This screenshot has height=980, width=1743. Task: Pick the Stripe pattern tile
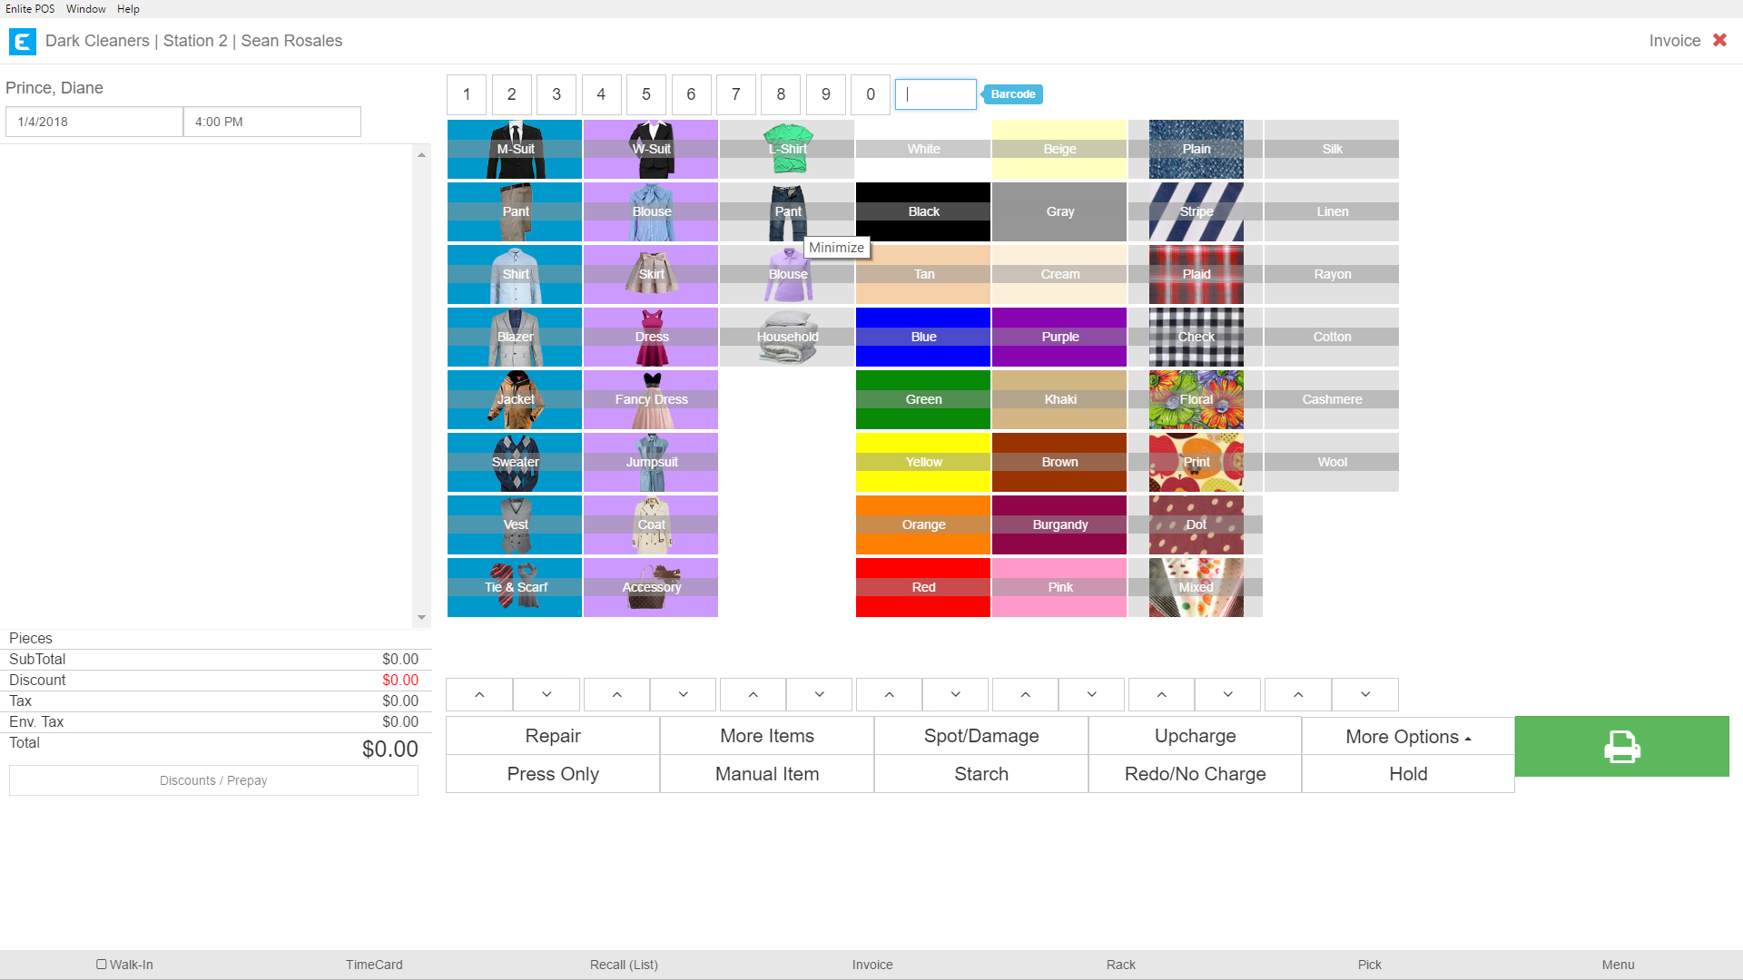click(x=1196, y=211)
